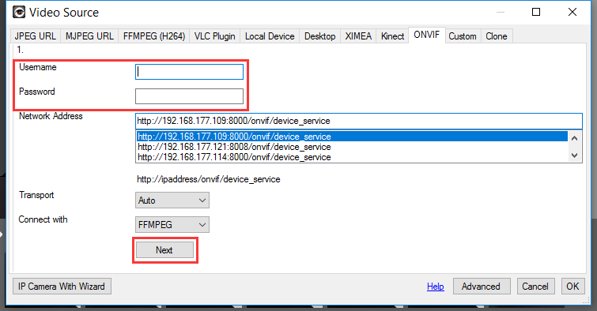597x311 pixels.
Task: Switch to the Desktop tab
Action: click(319, 36)
